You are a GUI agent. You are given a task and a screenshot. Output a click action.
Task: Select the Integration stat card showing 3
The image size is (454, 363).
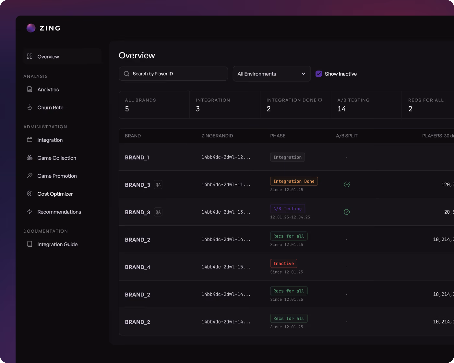pos(225,105)
